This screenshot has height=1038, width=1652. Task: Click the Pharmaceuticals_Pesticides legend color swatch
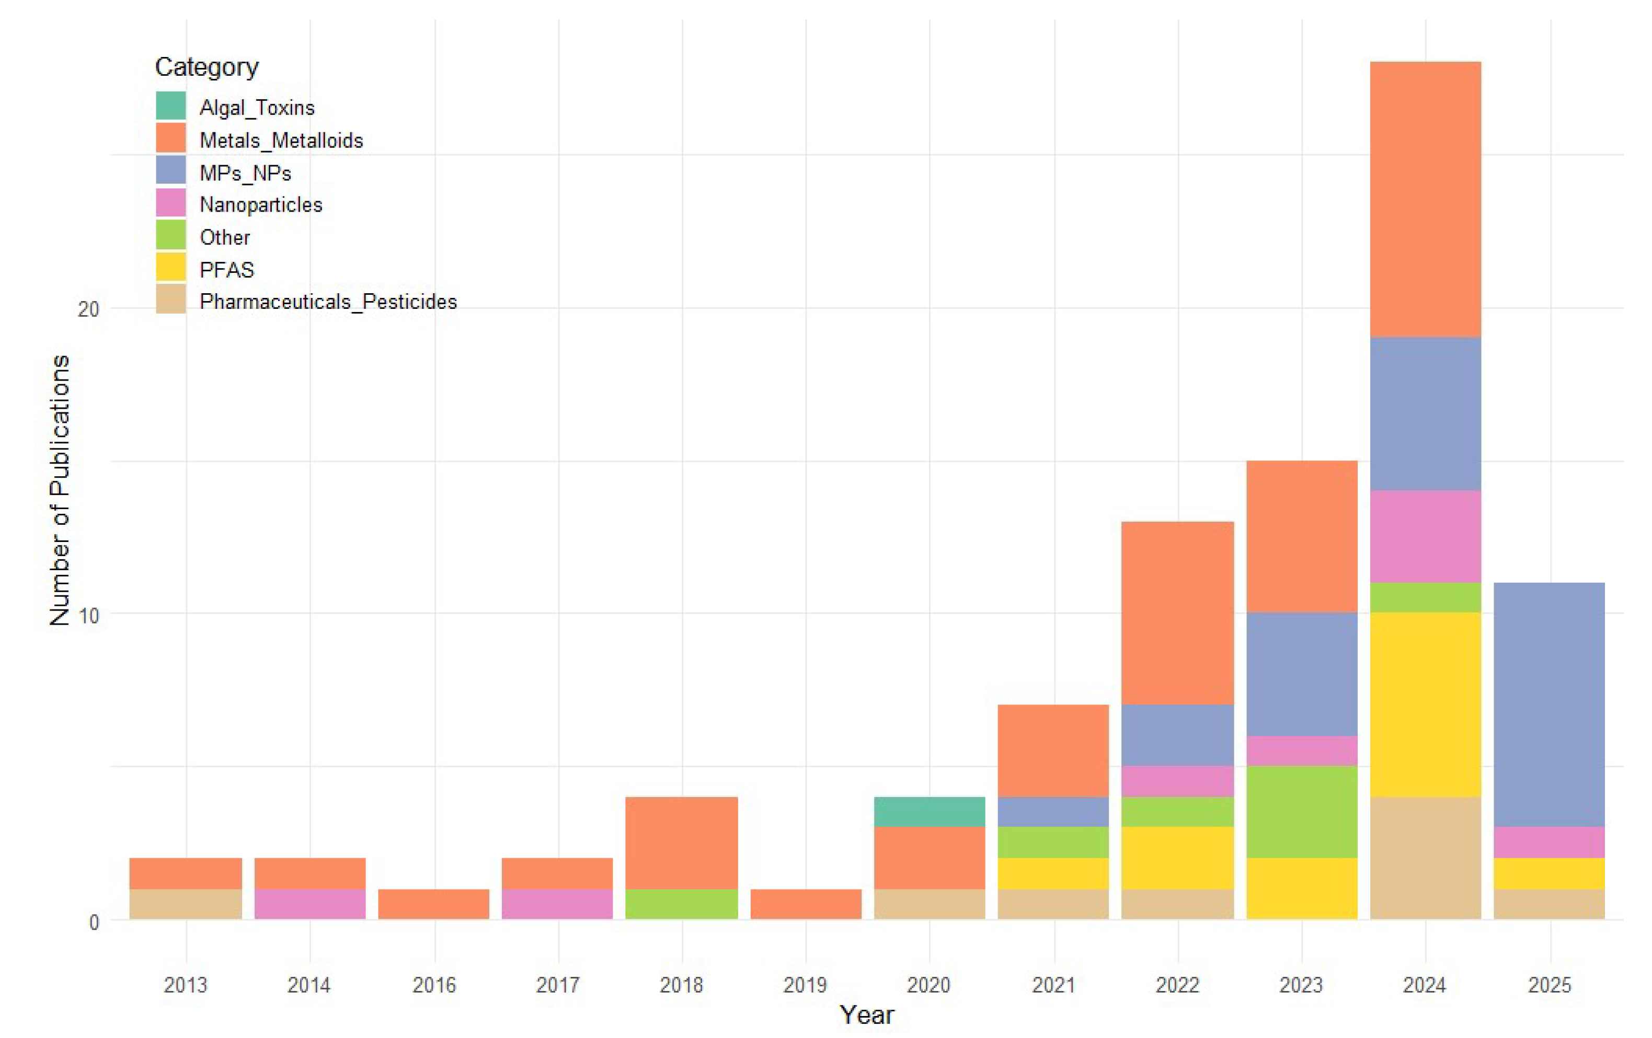point(170,300)
